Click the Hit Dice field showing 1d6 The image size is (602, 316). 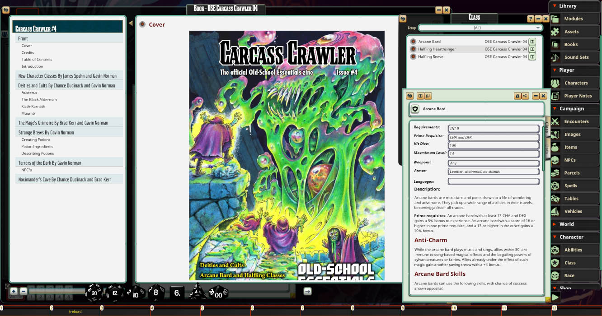494,146
